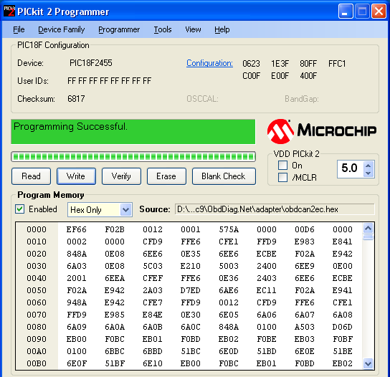Click memory cell 00D6 in row 0000
The width and height of the screenshot is (390, 377).
pyautogui.click(x=305, y=229)
